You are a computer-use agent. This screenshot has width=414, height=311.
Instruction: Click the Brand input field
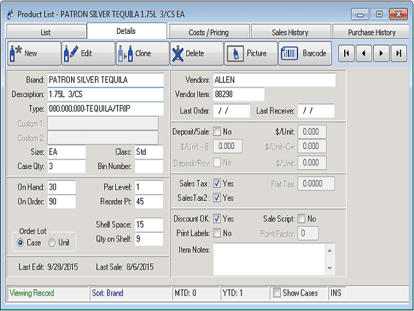tap(105, 80)
